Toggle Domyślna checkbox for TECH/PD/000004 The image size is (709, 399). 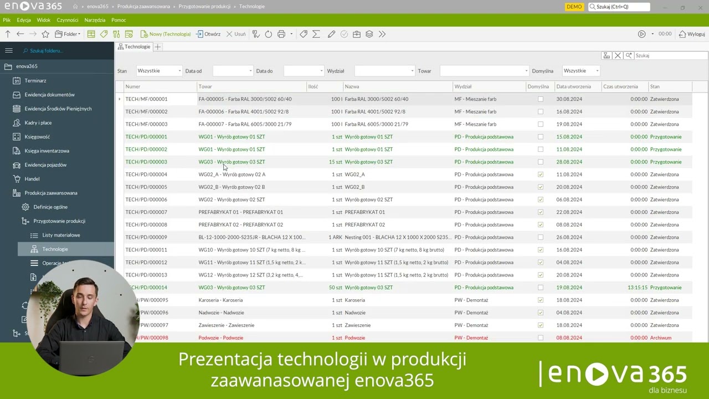[541, 175]
